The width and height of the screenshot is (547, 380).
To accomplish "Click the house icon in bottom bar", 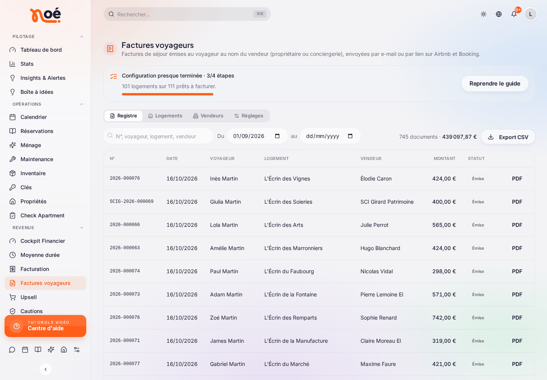I will point(64,350).
